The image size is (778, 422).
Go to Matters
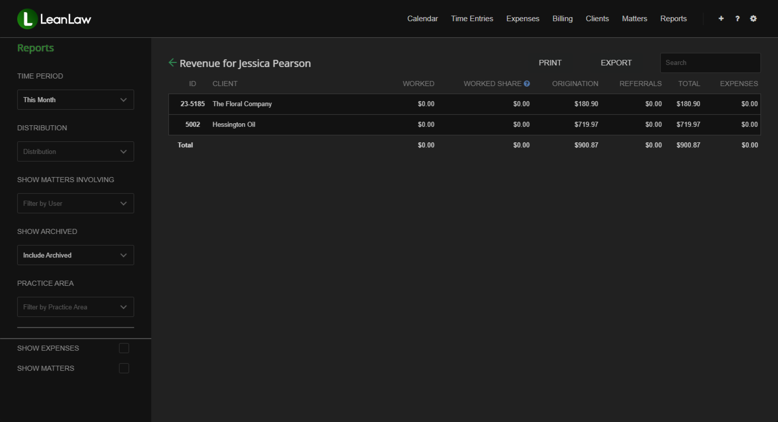point(634,19)
